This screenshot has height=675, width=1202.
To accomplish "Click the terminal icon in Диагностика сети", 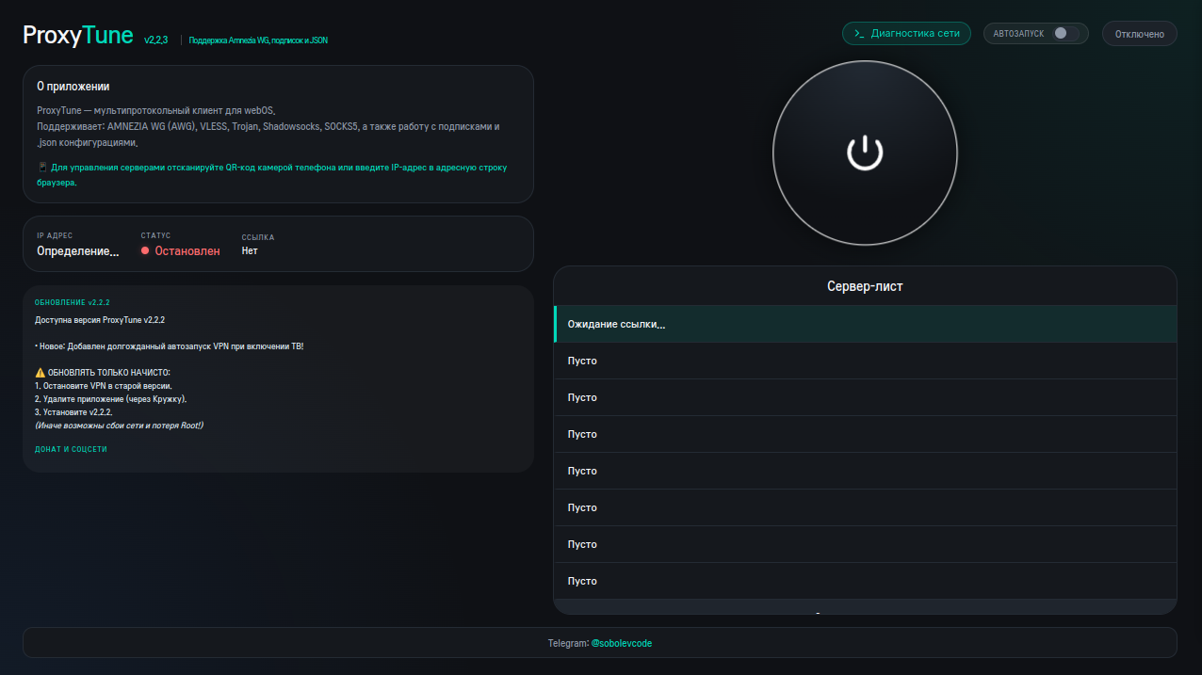I will click(859, 34).
